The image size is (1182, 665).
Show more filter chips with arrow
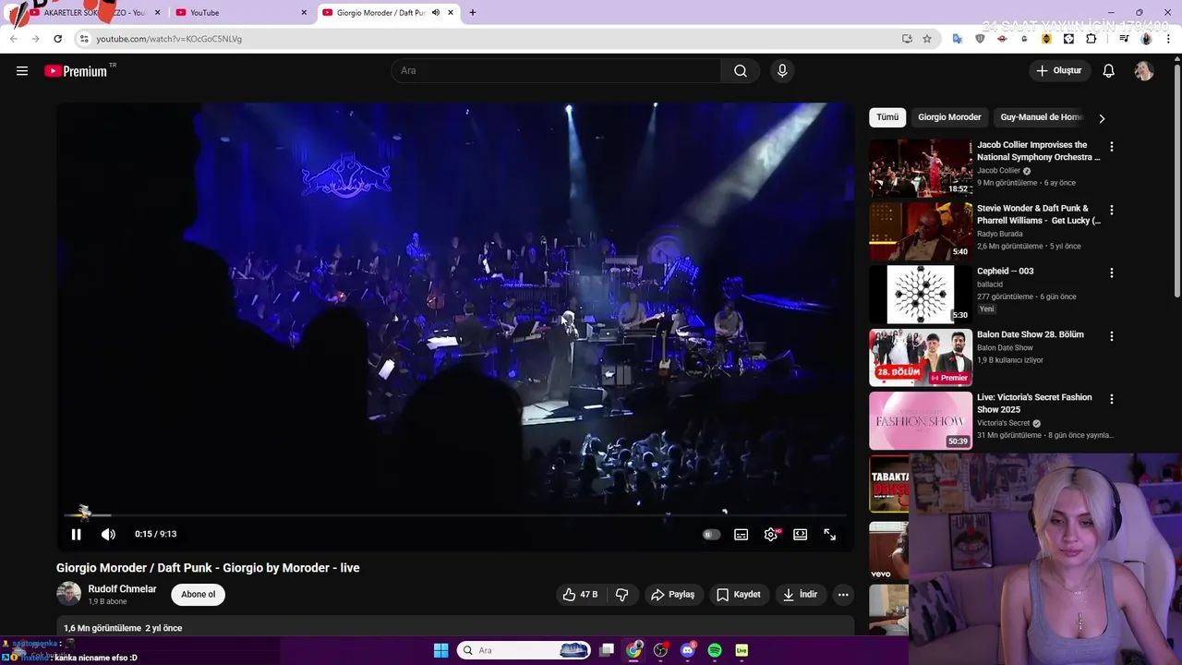[1102, 118]
